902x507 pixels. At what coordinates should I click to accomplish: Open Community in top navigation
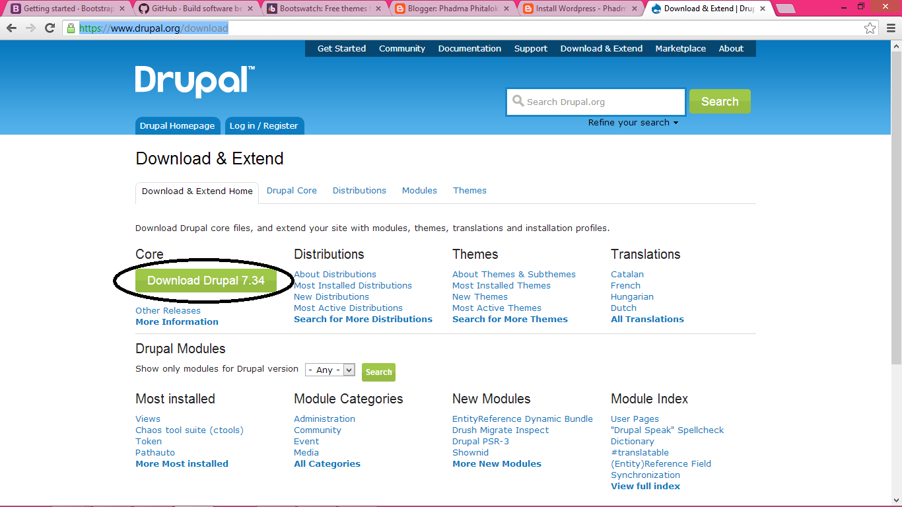402,48
